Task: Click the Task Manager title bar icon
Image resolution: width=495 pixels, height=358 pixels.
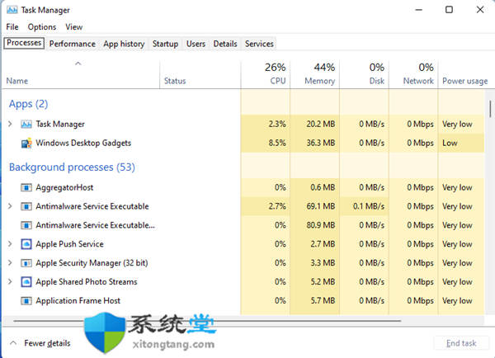Action: 12,10
